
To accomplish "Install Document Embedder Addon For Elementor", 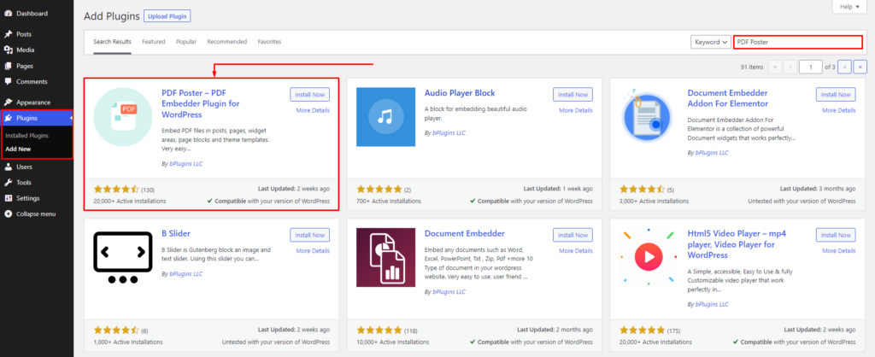I will click(x=836, y=95).
